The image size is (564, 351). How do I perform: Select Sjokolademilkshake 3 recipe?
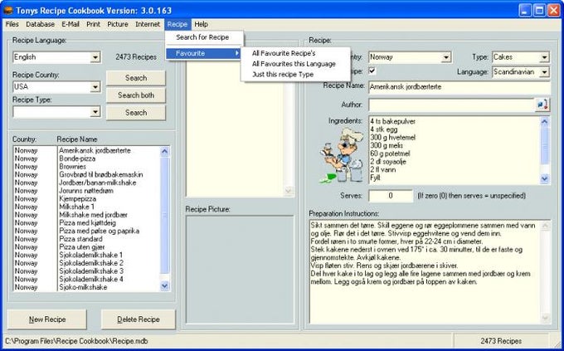(91, 271)
